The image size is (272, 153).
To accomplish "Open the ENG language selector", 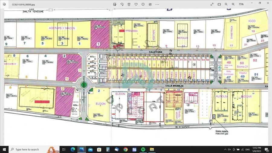I will coord(247,149).
